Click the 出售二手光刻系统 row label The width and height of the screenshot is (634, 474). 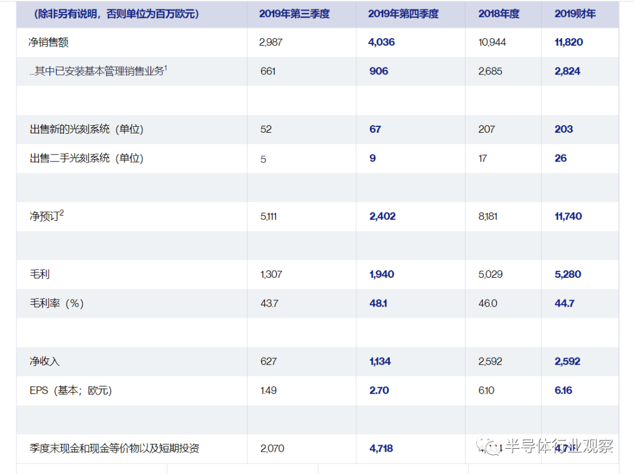[x=86, y=158]
